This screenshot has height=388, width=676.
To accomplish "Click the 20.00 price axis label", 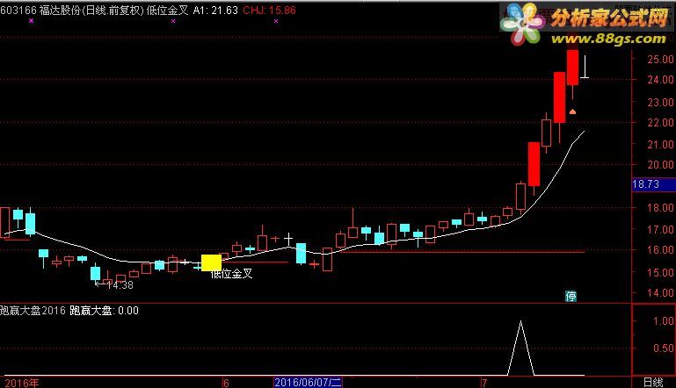I will click(660, 164).
